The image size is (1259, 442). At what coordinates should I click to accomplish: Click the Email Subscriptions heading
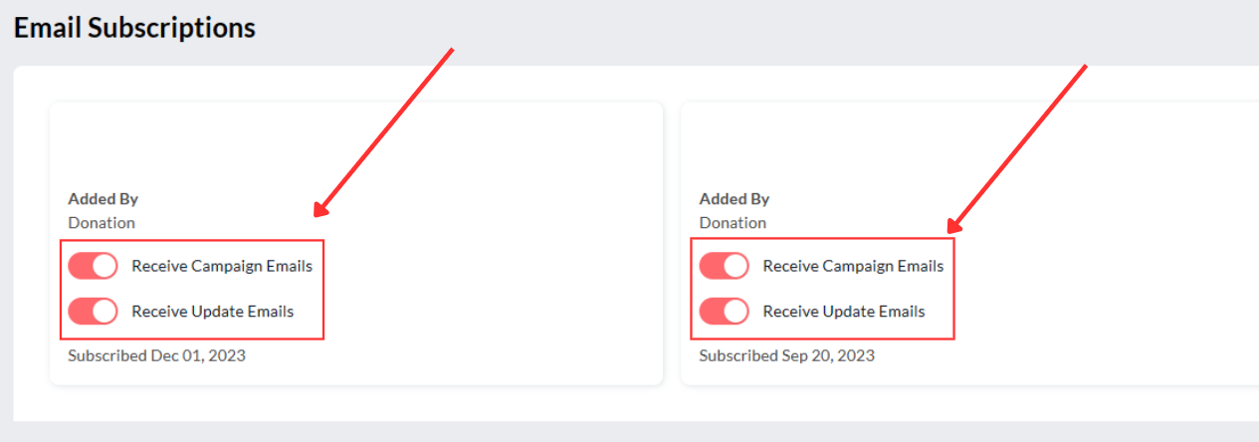134,28
